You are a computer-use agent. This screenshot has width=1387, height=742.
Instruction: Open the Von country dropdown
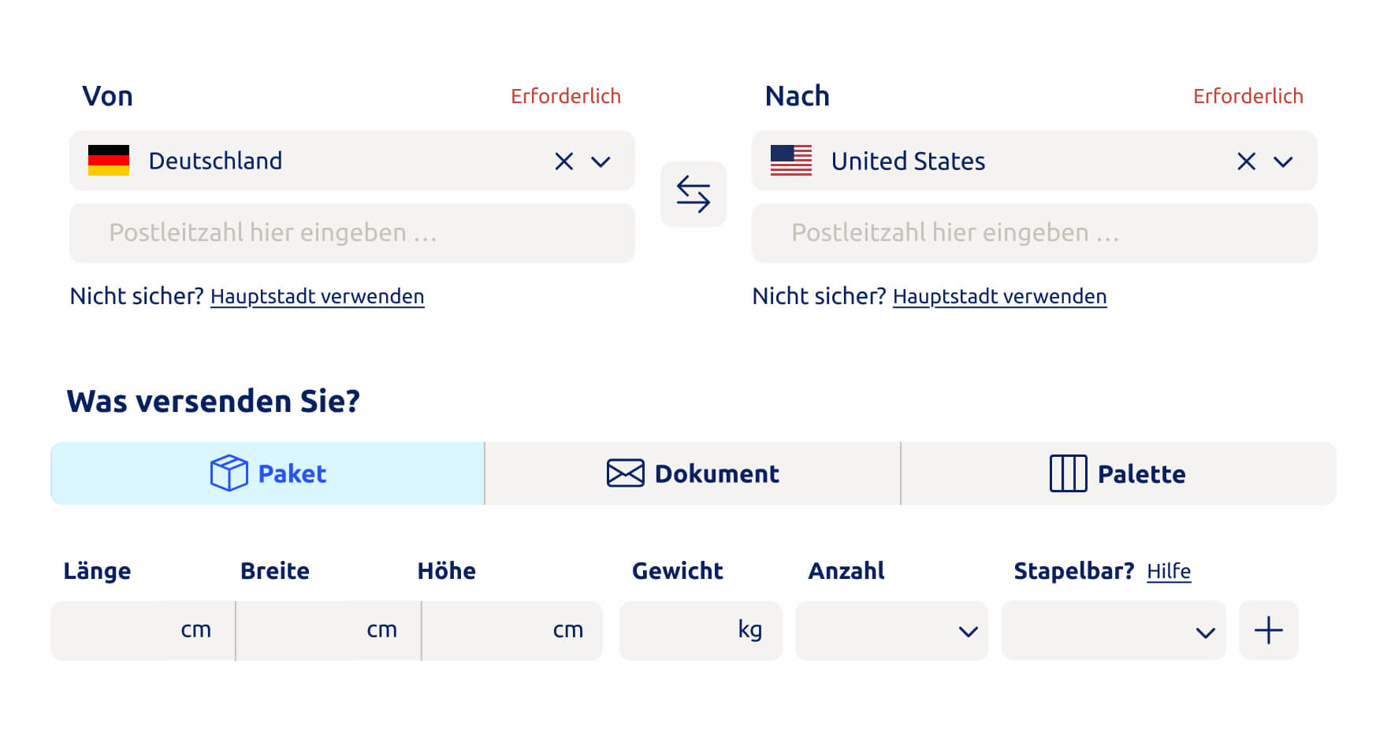coord(601,161)
